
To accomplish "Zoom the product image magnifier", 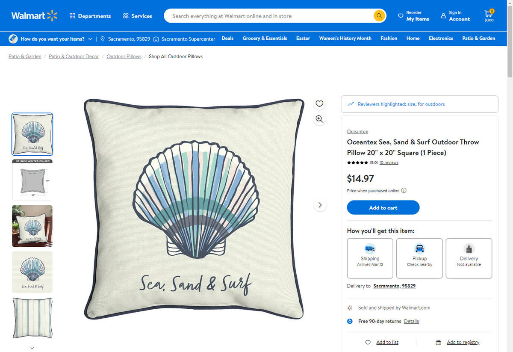I will click(x=319, y=119).
